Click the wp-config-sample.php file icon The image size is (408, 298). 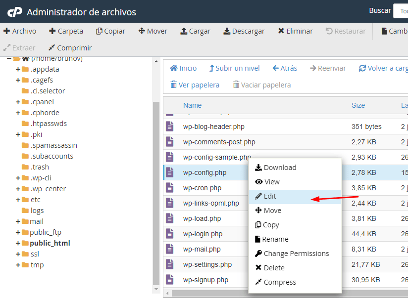(170, 157)
